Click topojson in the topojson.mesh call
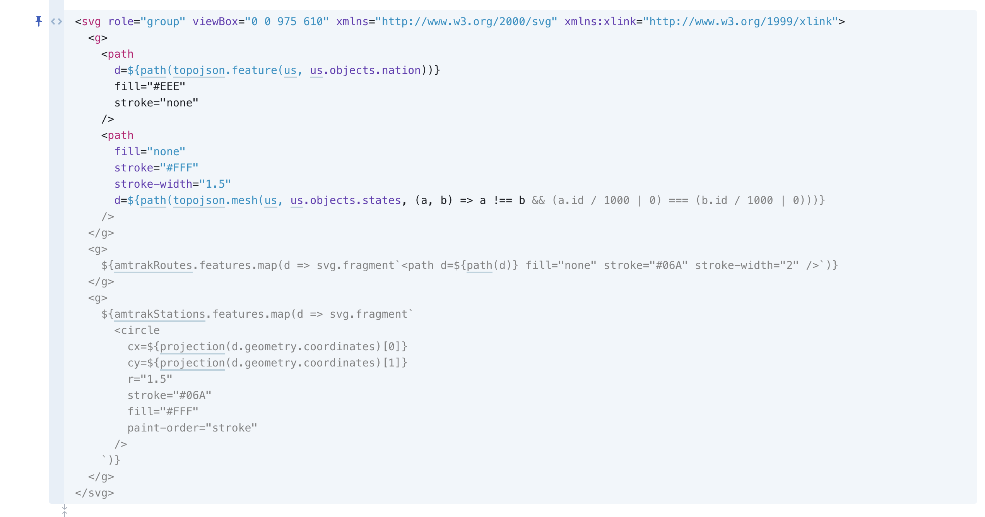This screenshot has width=985, height=517. (199, 200)
